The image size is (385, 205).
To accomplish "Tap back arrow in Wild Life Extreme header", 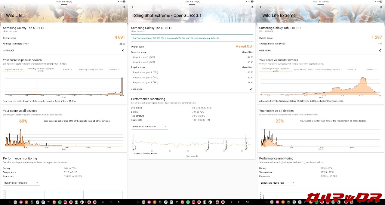I will point(261,7).
